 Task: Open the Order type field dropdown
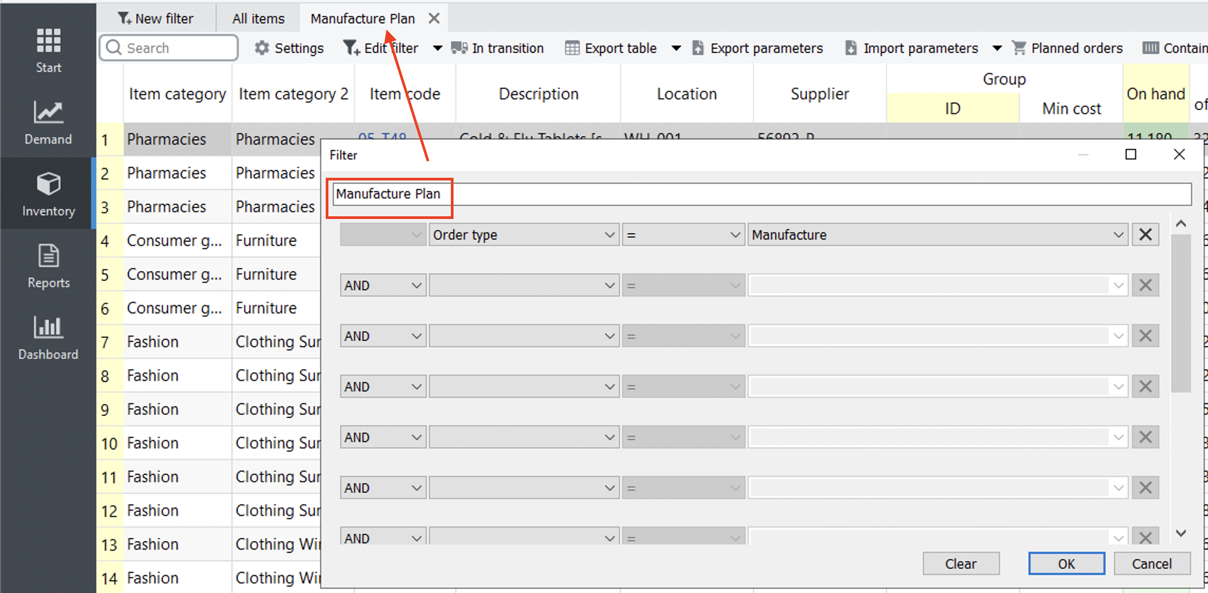coord(523,235)
